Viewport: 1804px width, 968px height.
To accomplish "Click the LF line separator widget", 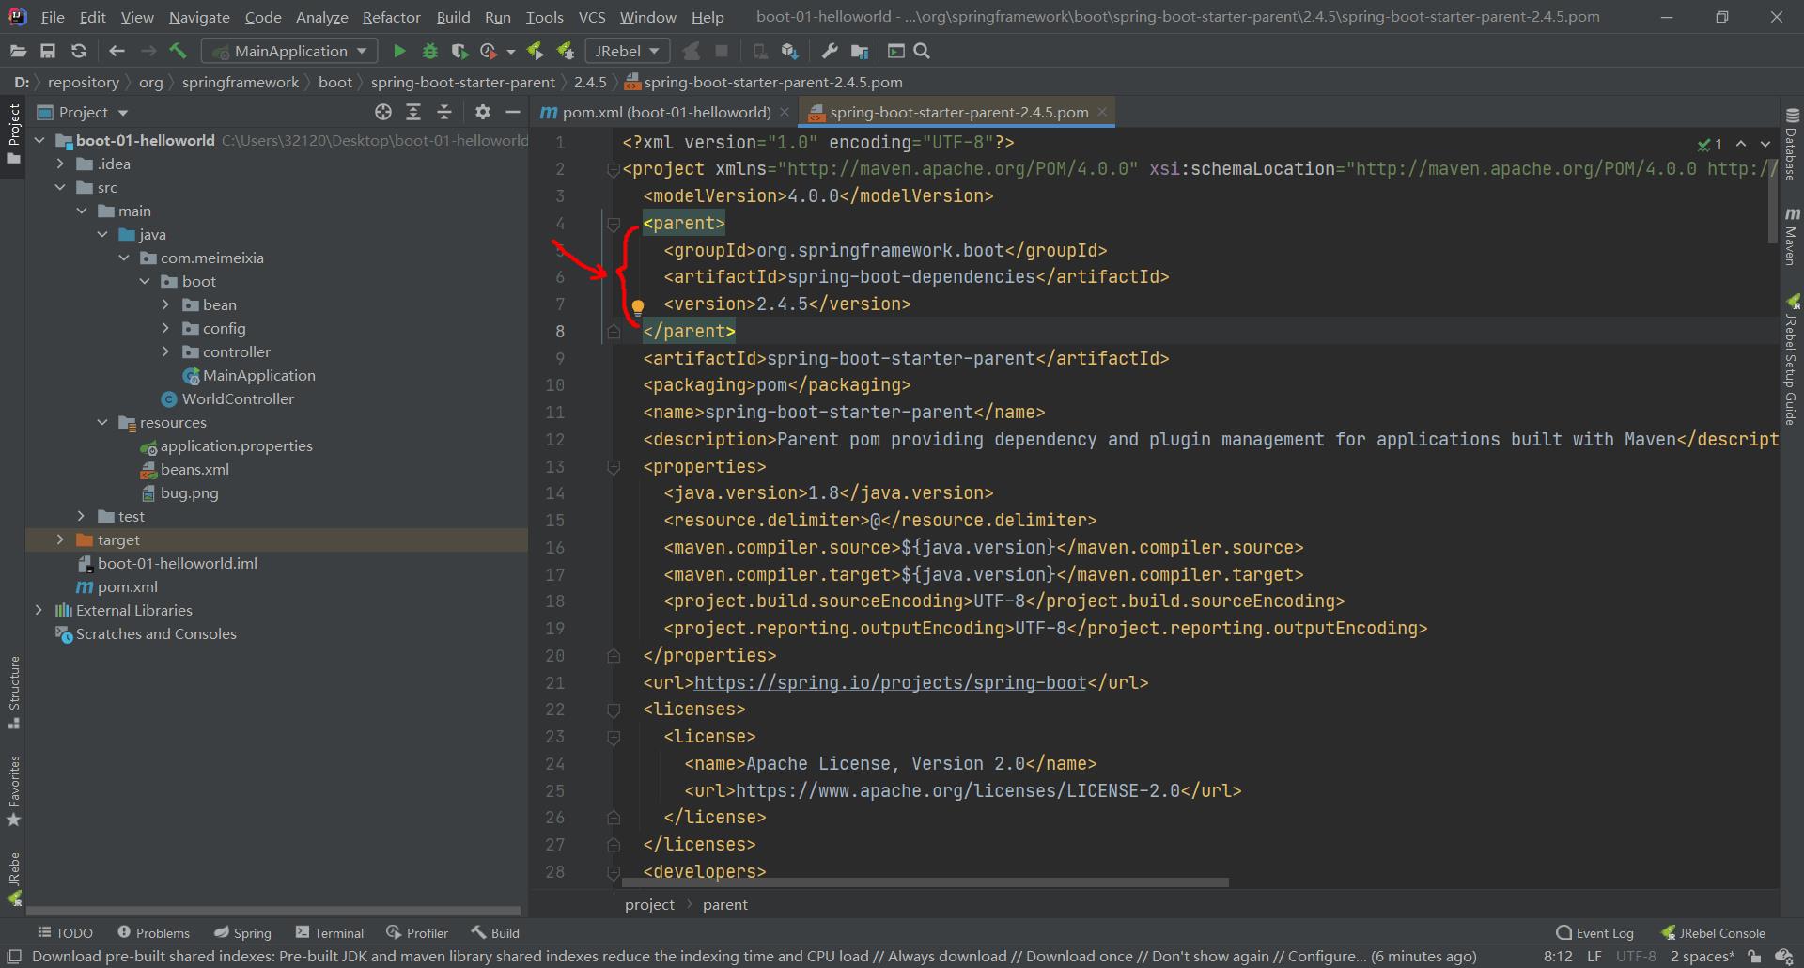I will click(1594, 957).
